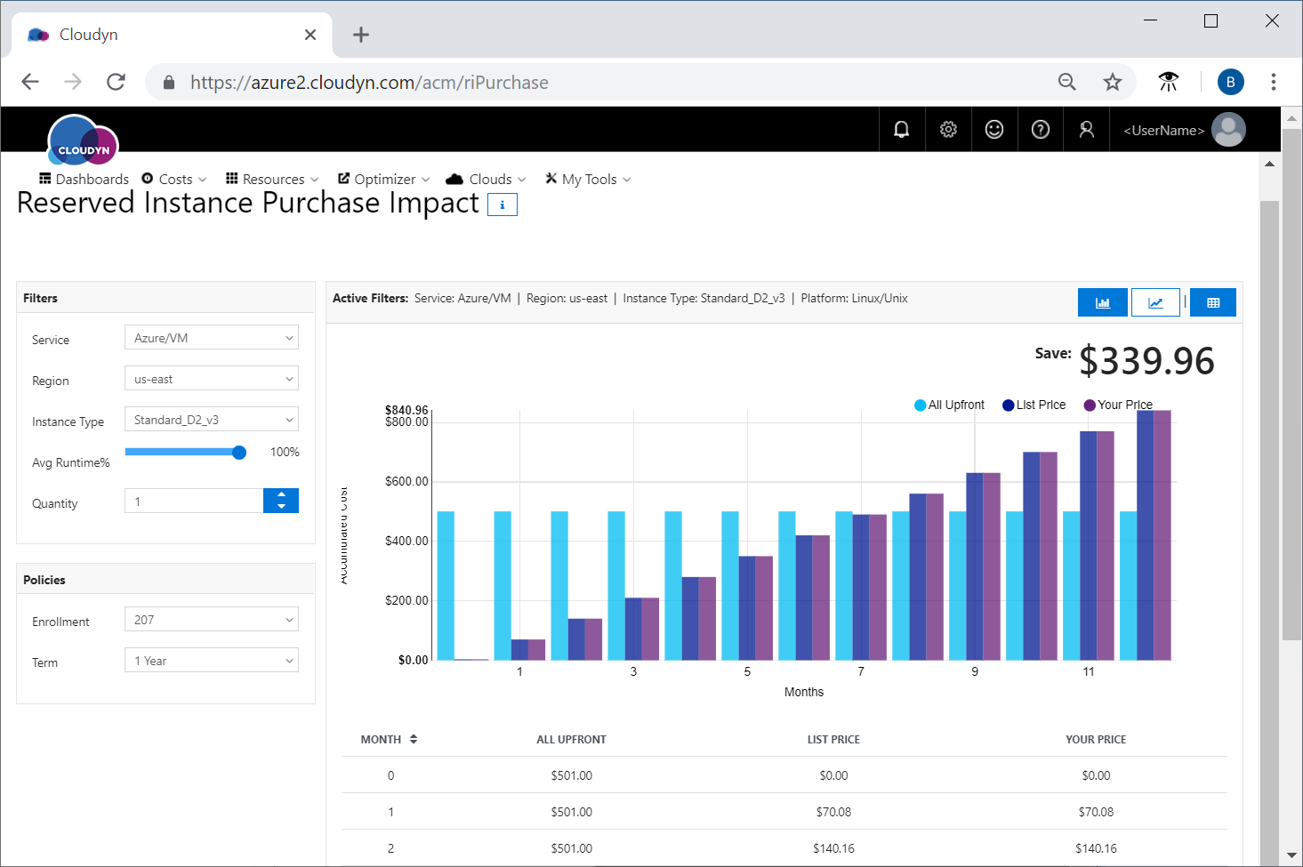Viewport: 1303px width, 867px height.
Task: Reload the page
Action: point(116,82)
